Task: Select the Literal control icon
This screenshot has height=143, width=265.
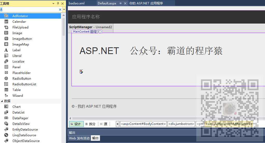Action: (x=6, y=56)
